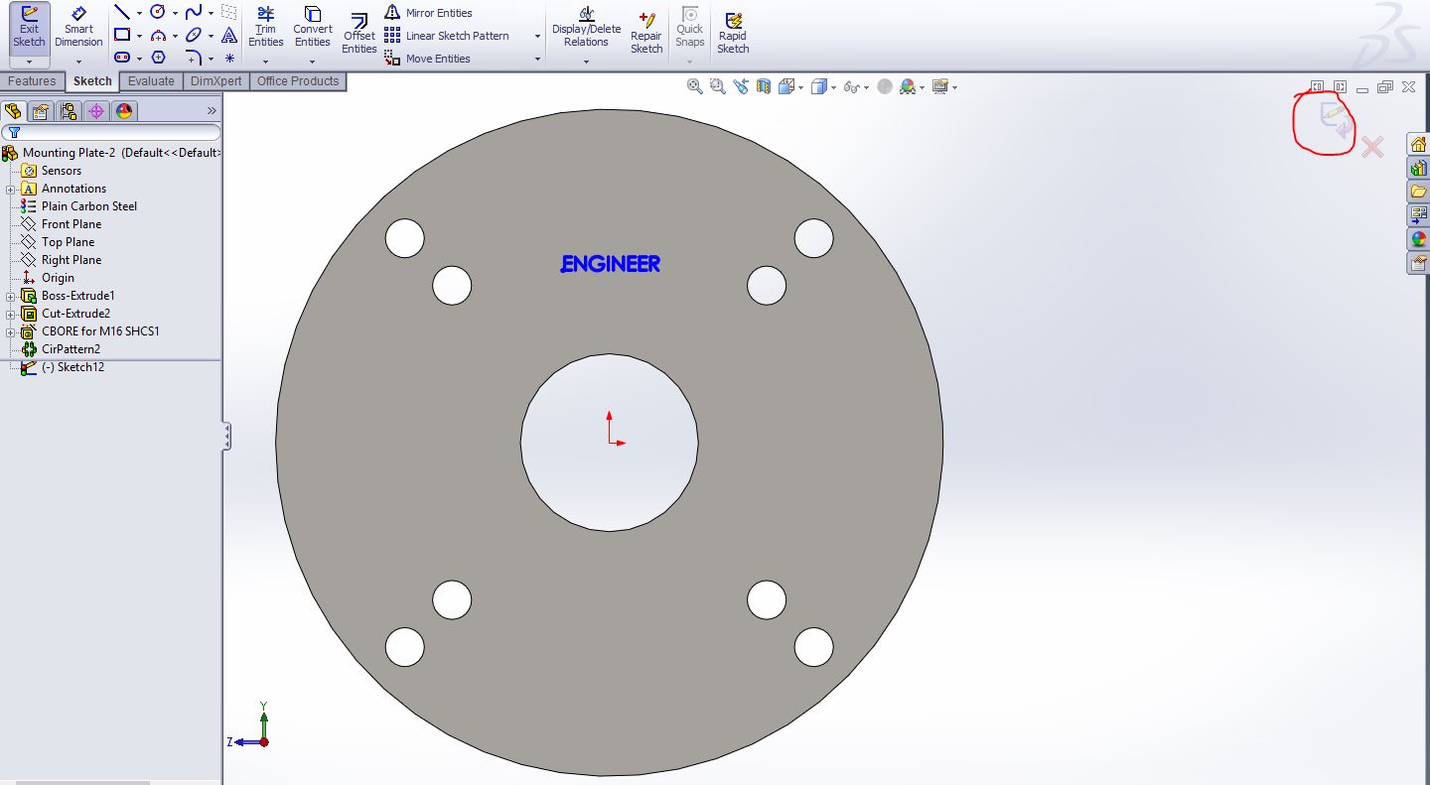Select the Circle sketch tool
The image size is (1430, 785).
pyautogui.click(x=157, y=13)
